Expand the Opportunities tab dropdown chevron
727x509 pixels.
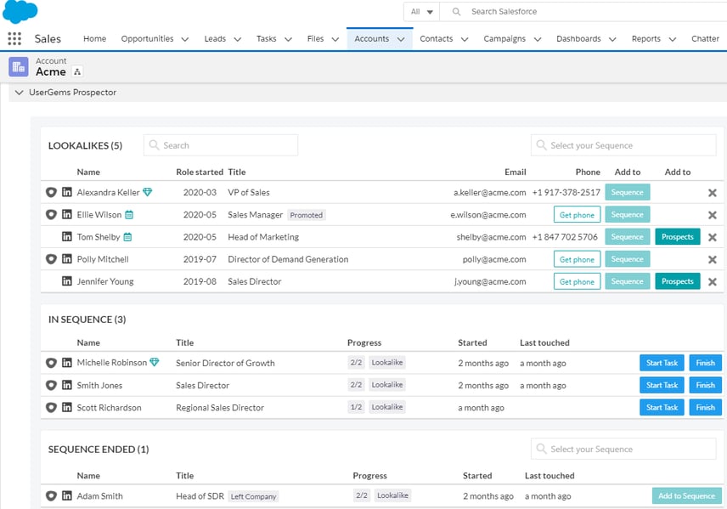[184, 39]
